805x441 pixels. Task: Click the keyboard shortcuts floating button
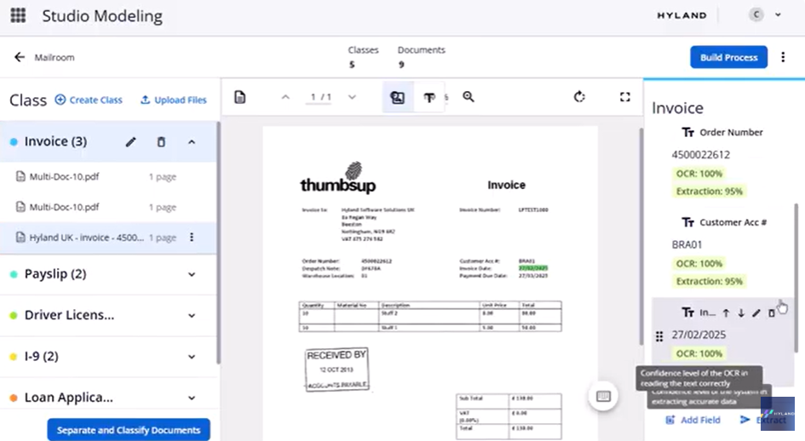click(603, 396)
